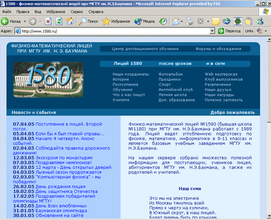Click the IE icon in title bar
The height and width of the screenshot is (220, 271).
point(2,4)
